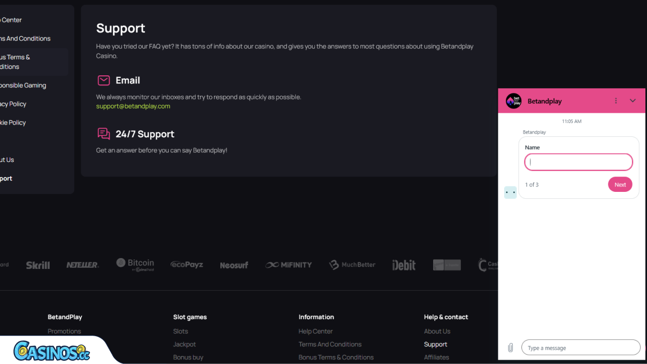The width and height of the screenshot is (647, 364).
Task: Click the Skrill payment logo
Action: 38,265
